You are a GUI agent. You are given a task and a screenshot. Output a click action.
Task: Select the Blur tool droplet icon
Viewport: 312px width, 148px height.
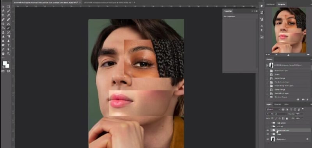(3, 41)
